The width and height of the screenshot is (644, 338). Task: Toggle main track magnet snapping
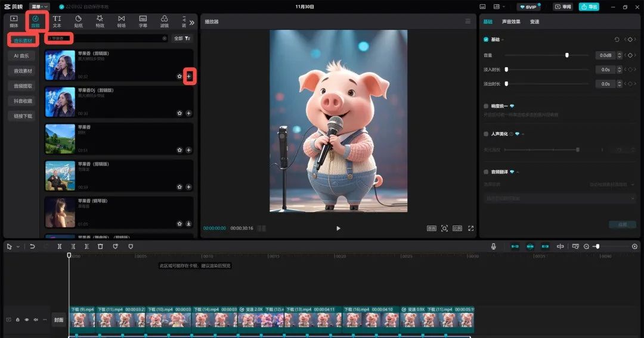pyautogui.click(x=515, y=246)
